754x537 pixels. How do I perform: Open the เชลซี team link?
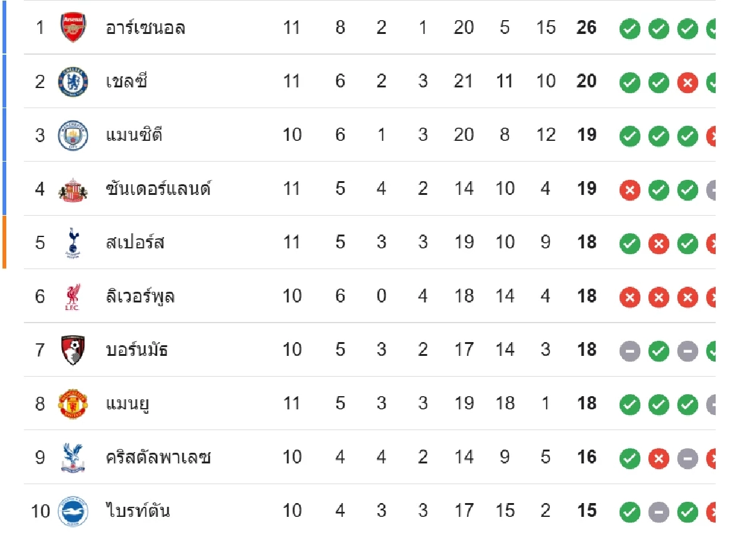pos(126,82)
